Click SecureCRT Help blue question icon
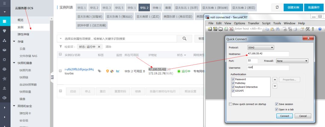Image resolution: width=325 pixels, height=127 pixels. click(x=320, y=29)
